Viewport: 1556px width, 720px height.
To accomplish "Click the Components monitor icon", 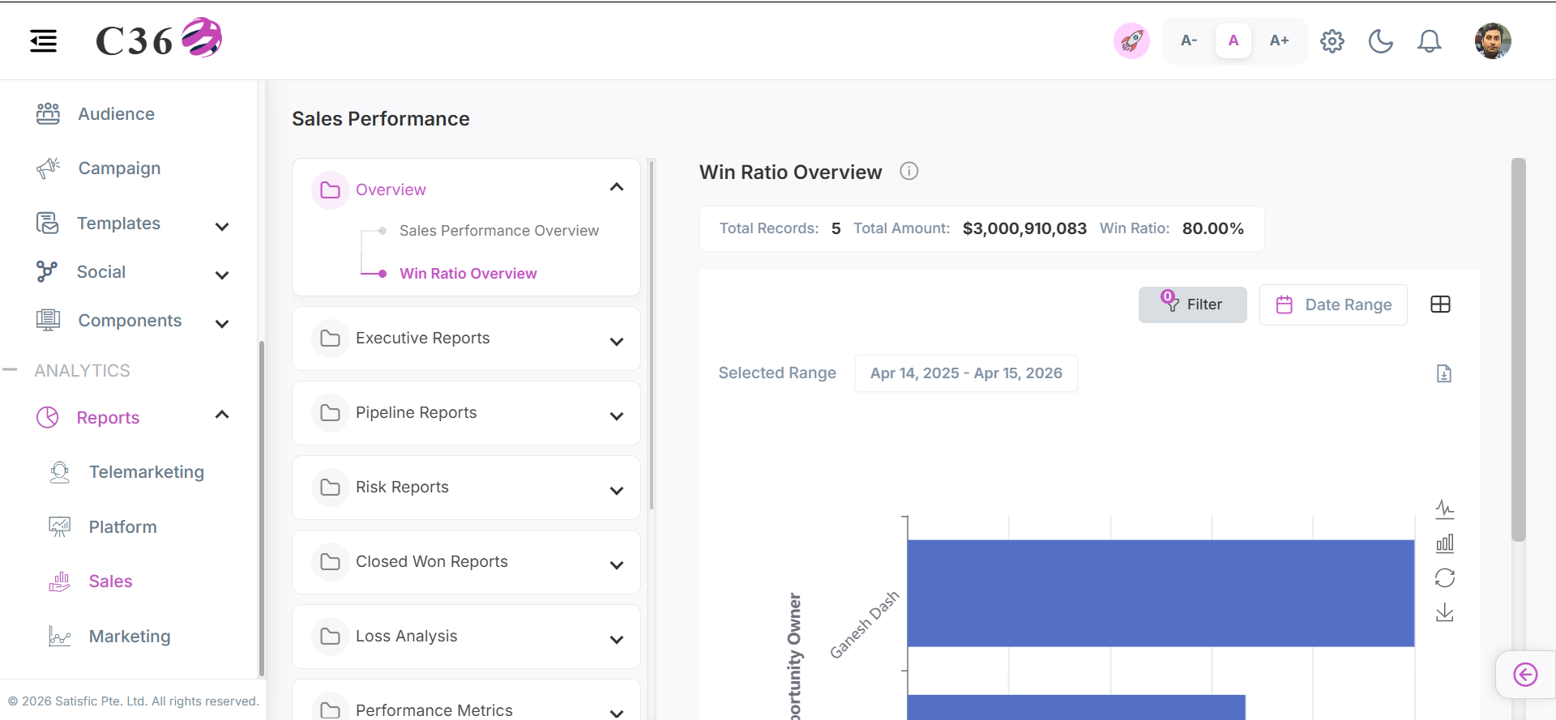I will click(48, 320).
